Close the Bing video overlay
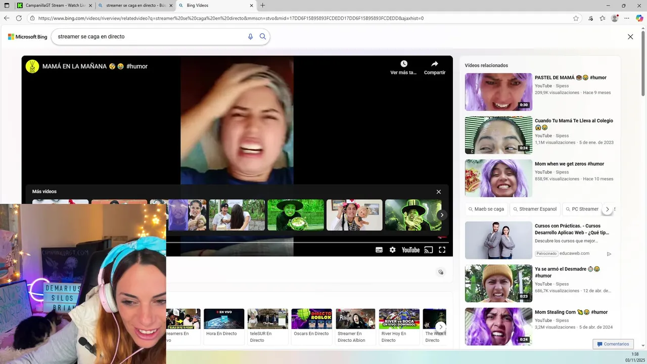647x364 pixels. 630,37
